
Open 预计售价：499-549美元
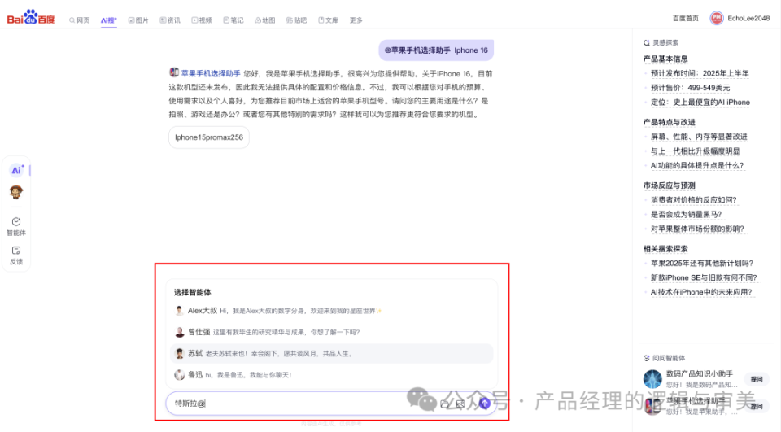[690, 88]
